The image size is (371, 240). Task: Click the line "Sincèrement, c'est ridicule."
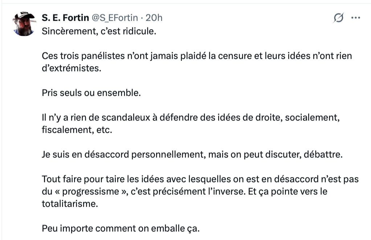pyautogui.click(x=99, y=31)
